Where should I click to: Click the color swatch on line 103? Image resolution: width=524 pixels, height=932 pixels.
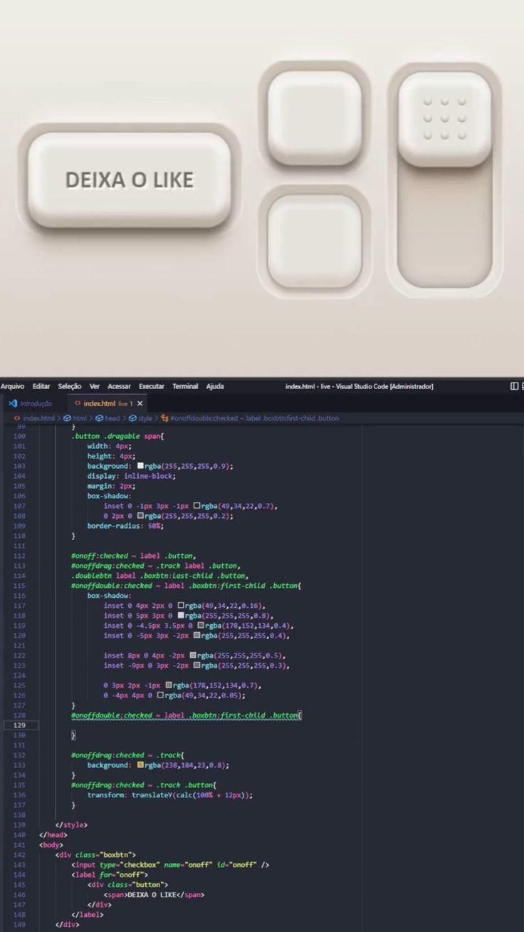pyautogui.click(x=140, y=465)
